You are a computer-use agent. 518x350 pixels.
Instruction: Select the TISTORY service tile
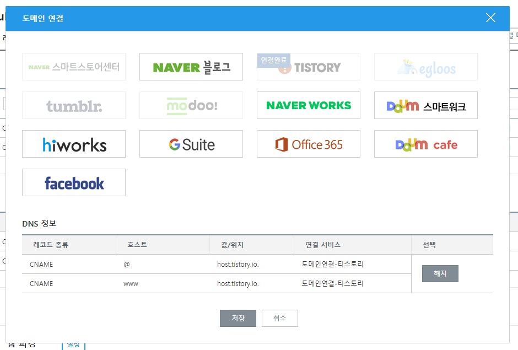tap(309, 67)
